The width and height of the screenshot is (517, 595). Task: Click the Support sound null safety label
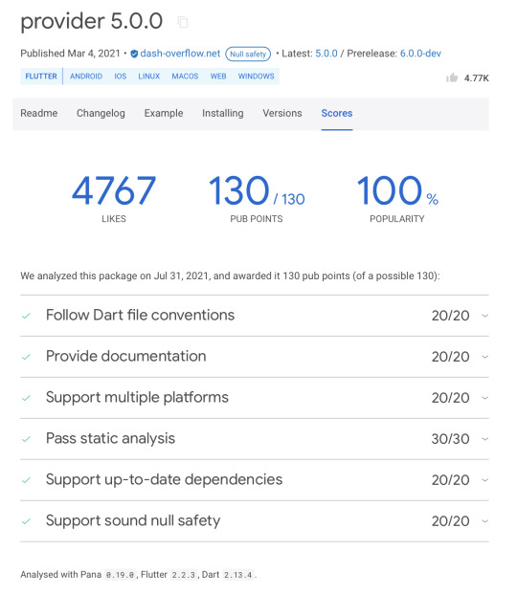point(133,520)
